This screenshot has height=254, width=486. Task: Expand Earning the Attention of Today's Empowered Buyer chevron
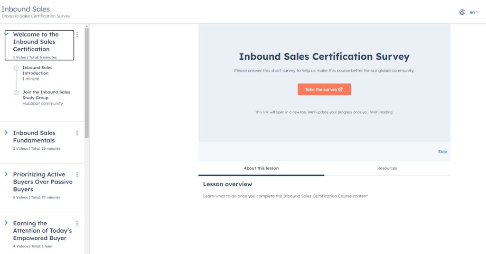click(x=6, y=223)
